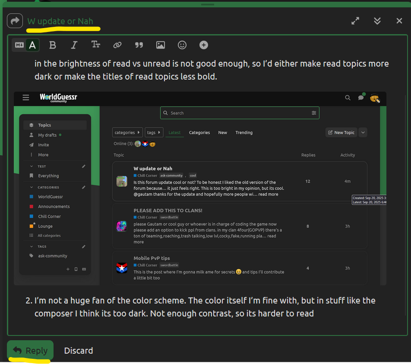Click into the Search field
Screen dimensions: 411x364
pyautogui.click(x=240, y=113)
